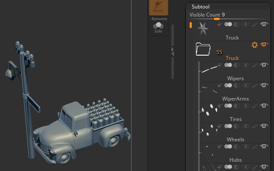Set union mode on WiperArms row
The image size is (274, 171).
pyautogui.click(x=228, y=85)
